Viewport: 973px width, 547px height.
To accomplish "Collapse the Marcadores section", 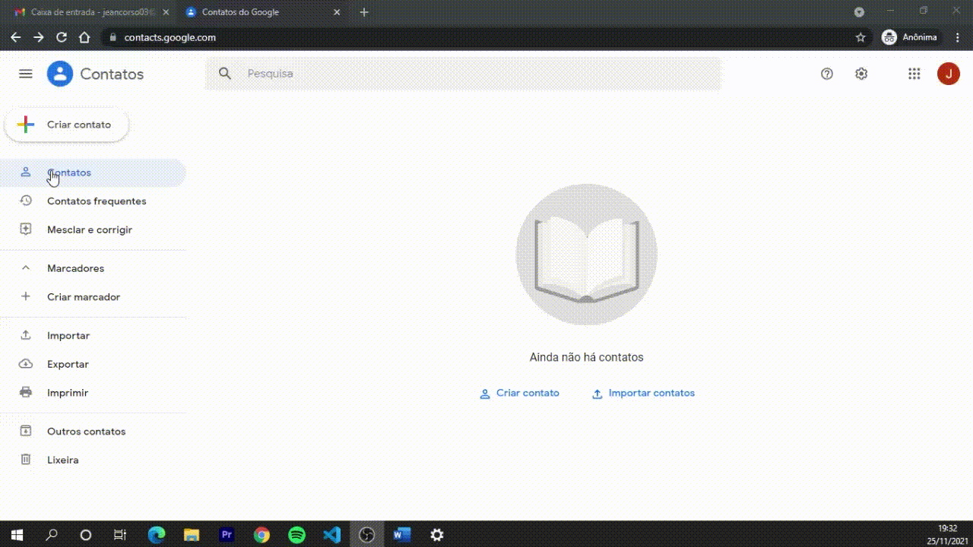I will [92, 268].
